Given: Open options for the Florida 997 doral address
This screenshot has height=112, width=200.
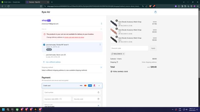Looking at the screenshot, I should pos(100,44).
